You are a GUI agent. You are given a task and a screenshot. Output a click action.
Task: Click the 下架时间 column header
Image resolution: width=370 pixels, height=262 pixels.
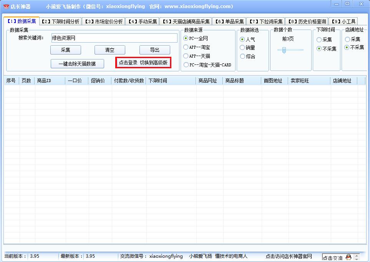tap(171, 81)
